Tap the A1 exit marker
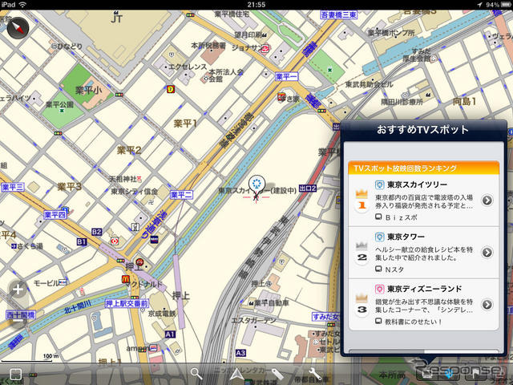The image size is (513, 385). [169, 334]
